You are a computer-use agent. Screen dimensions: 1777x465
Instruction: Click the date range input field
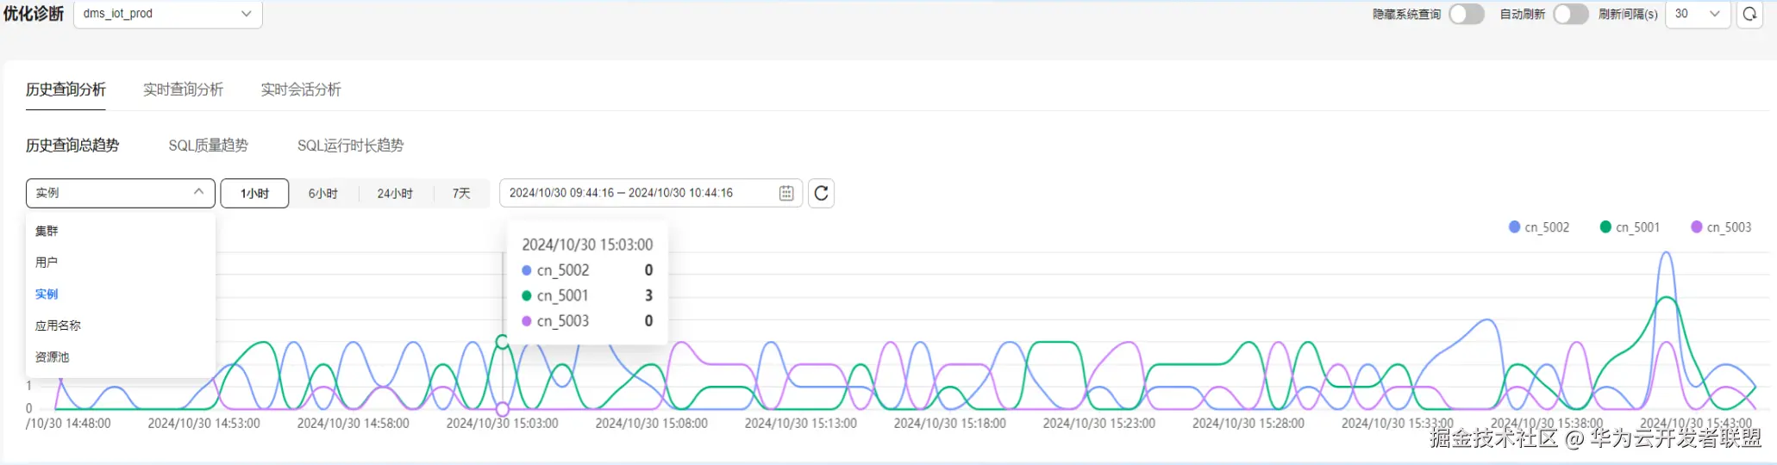(651, 193)
